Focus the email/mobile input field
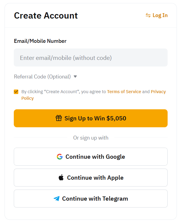Screen dimensions: 182x224 [91, 57]
